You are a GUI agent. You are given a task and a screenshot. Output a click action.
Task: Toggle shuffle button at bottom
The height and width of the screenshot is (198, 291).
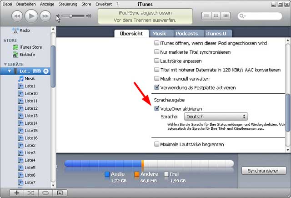click(31, 193)
